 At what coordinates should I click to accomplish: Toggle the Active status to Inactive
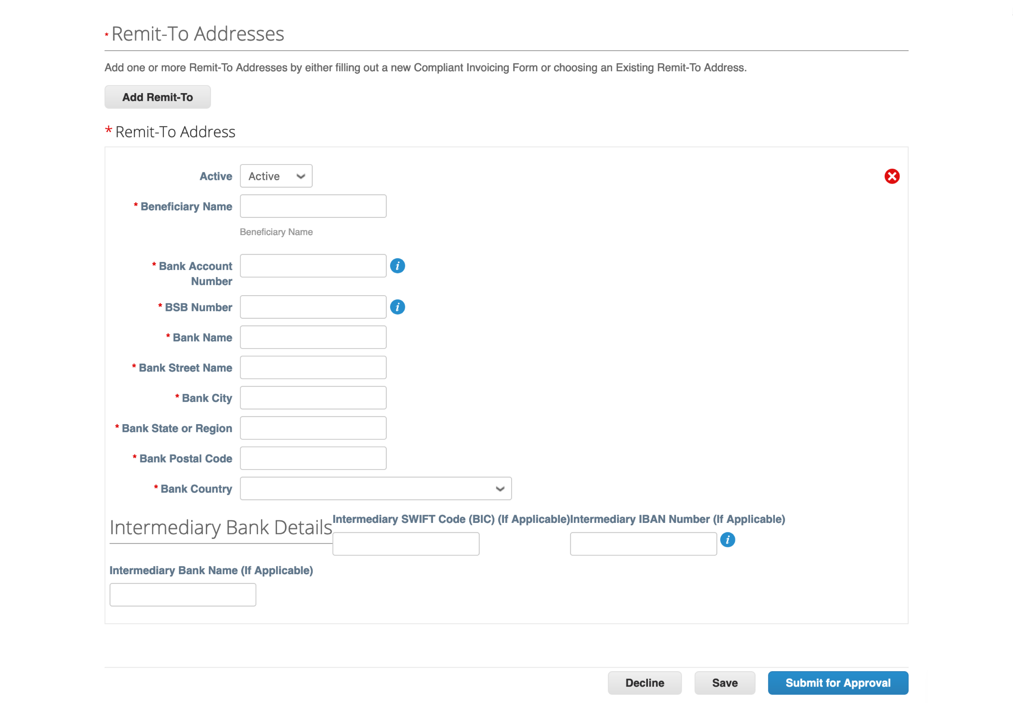click(x=275, y=175)
